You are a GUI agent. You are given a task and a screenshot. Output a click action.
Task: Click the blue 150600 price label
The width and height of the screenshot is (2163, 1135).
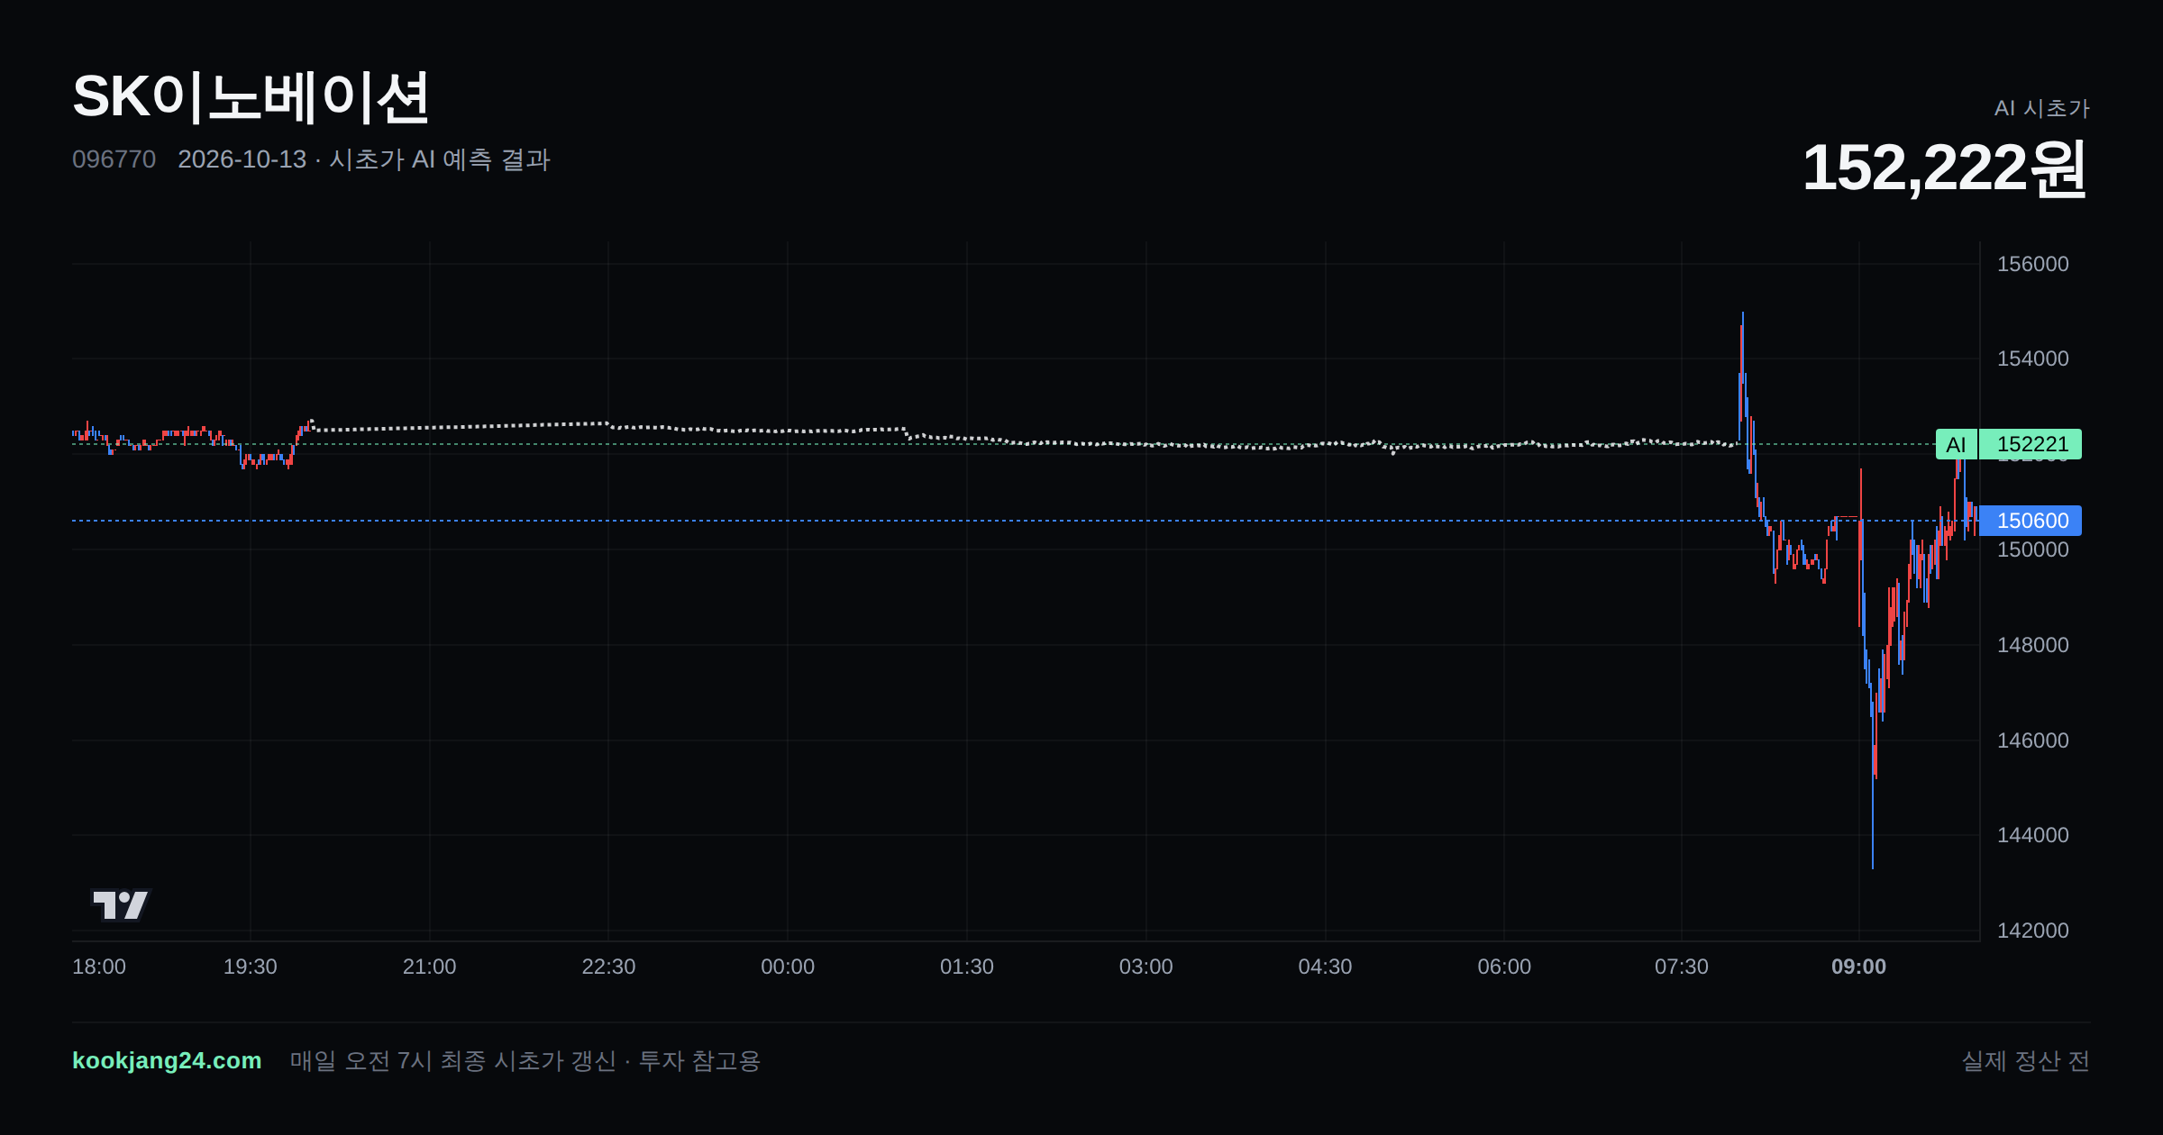(x=2031, y=521)
